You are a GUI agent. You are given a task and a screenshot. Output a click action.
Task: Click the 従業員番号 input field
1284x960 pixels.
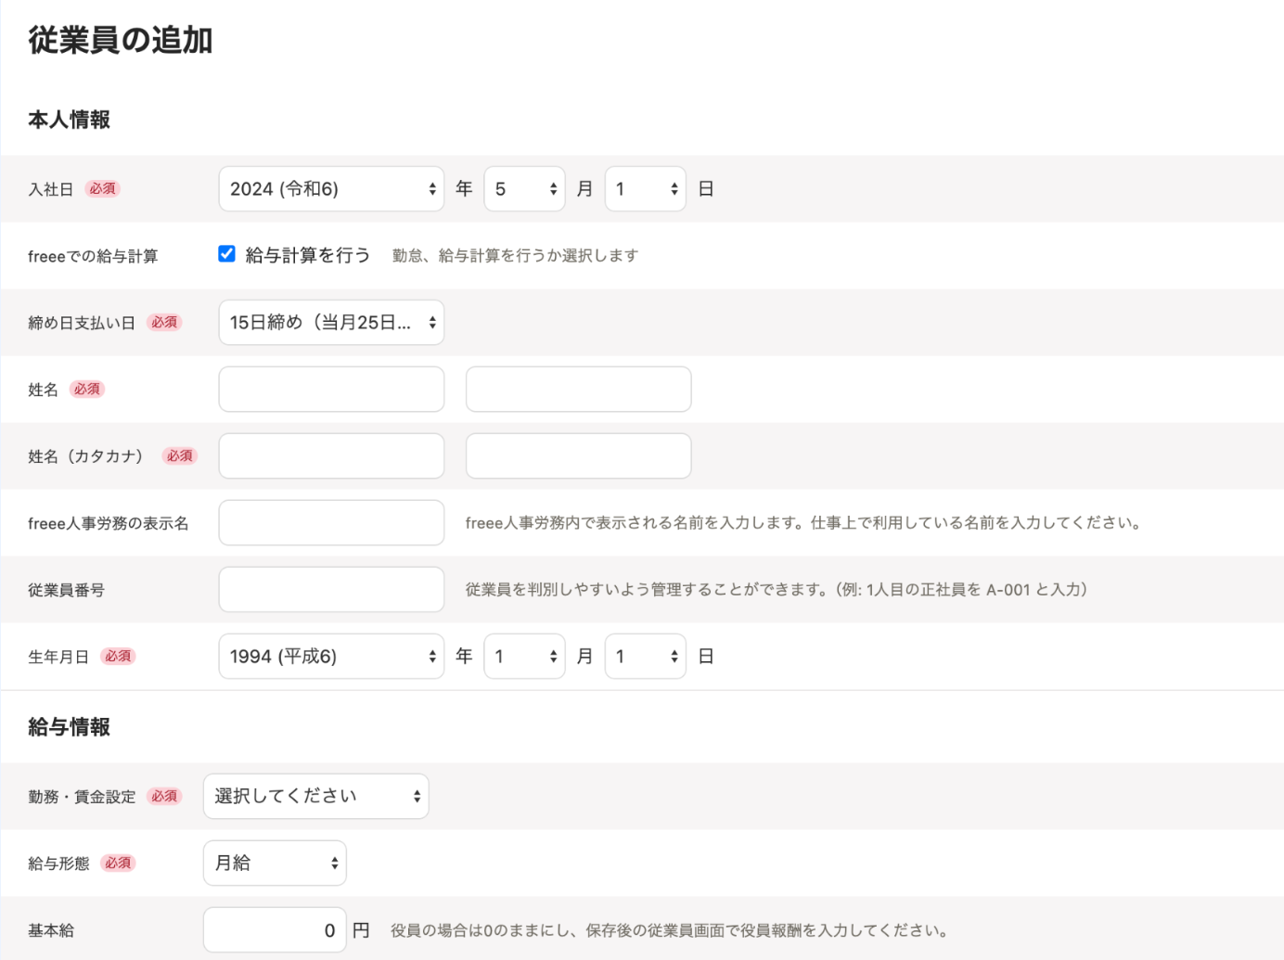tap(331, 590)
